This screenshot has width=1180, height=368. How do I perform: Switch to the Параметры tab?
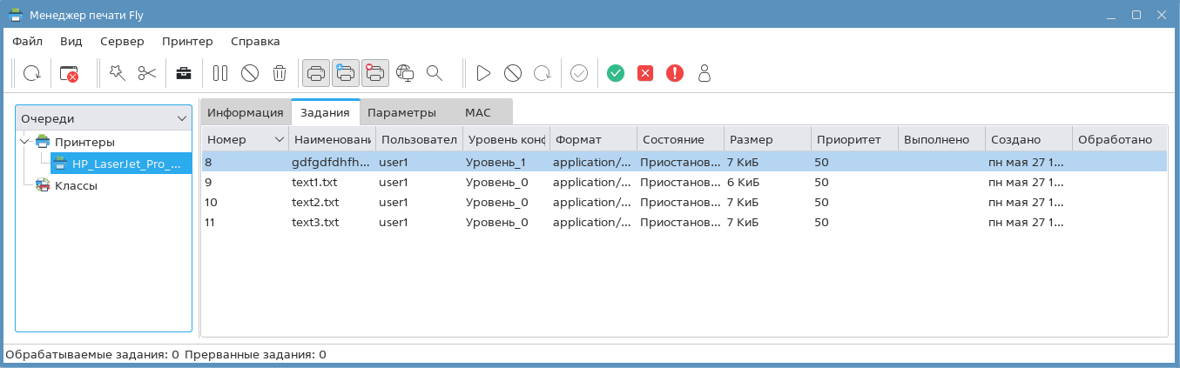[401, 113]
